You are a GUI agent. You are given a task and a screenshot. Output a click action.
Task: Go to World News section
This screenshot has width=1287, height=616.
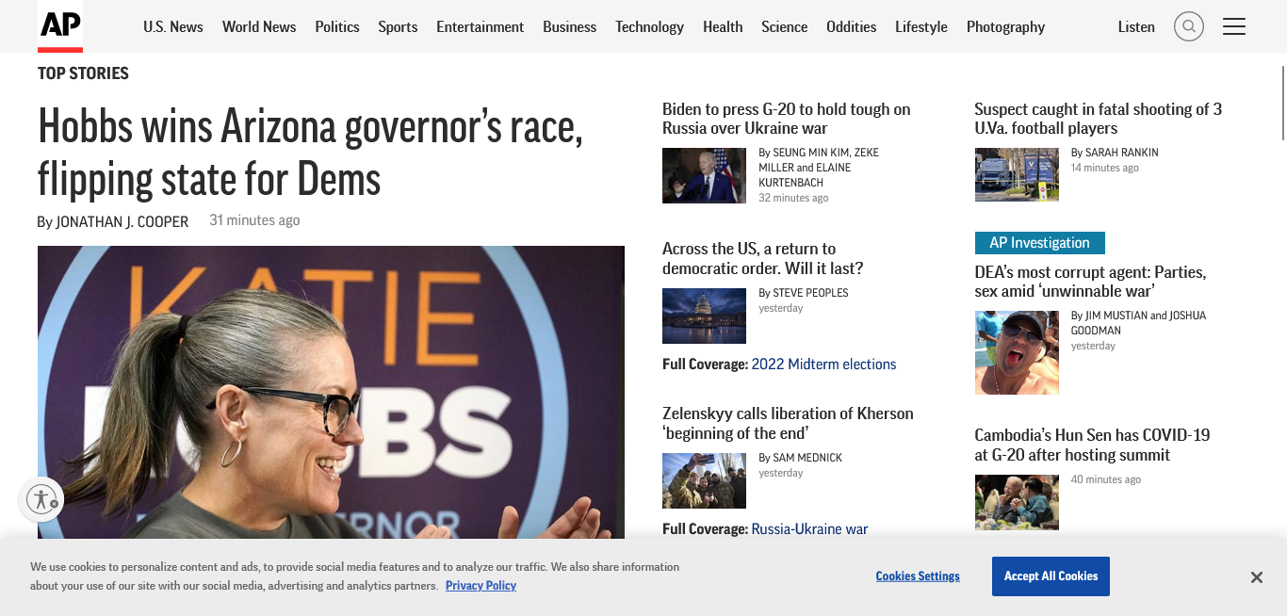click(259, 26)
